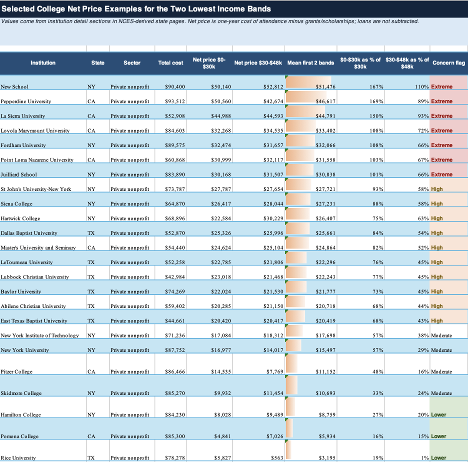Click the 'Extreme' flag for La Sierra University
468x462 pixels.
coord(449,112)
